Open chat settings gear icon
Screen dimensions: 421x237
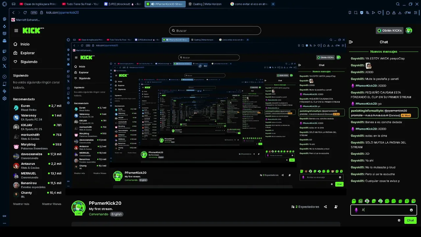(399, 220)
